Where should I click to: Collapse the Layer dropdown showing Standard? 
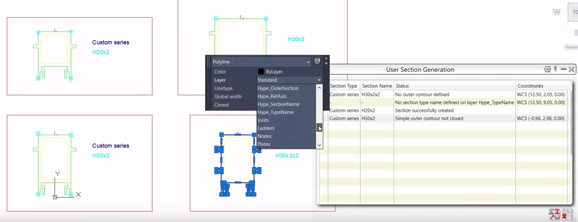(x=319, y=80)
